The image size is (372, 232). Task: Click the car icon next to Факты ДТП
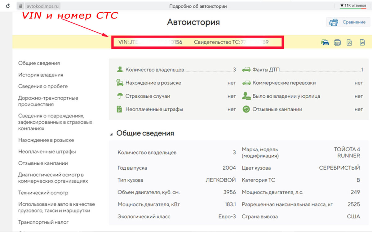(247, 69)
